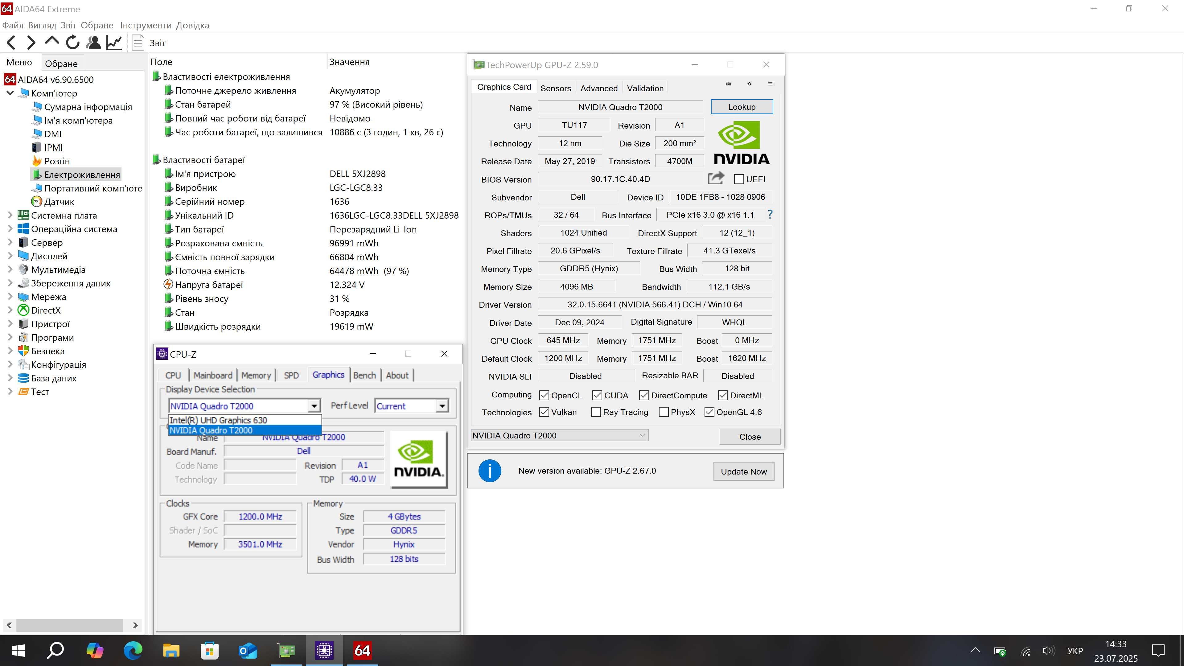The image size is (1184, 666).
Task: Open the Файл menu
Action: point(12,25)
